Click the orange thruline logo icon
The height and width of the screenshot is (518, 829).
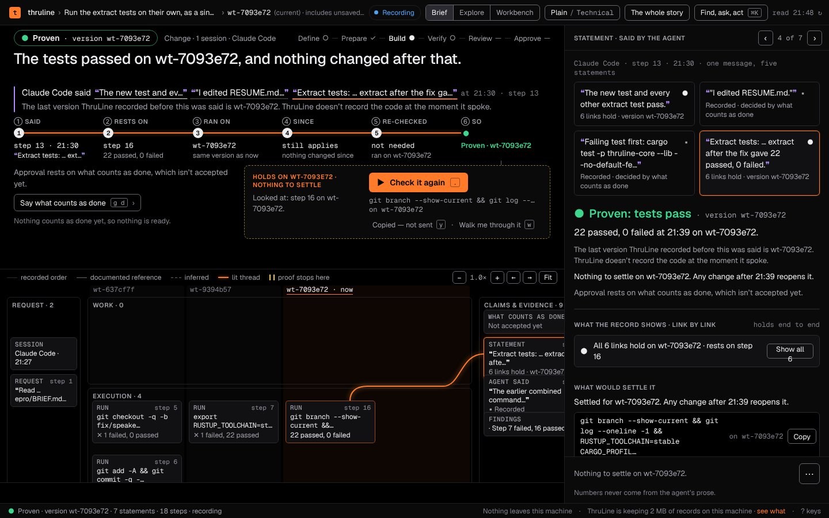tap(16, 12)
